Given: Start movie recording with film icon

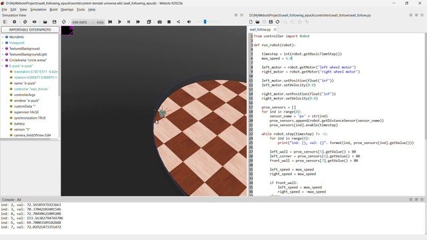Looking at the screenshot, I should coord(169,22).
